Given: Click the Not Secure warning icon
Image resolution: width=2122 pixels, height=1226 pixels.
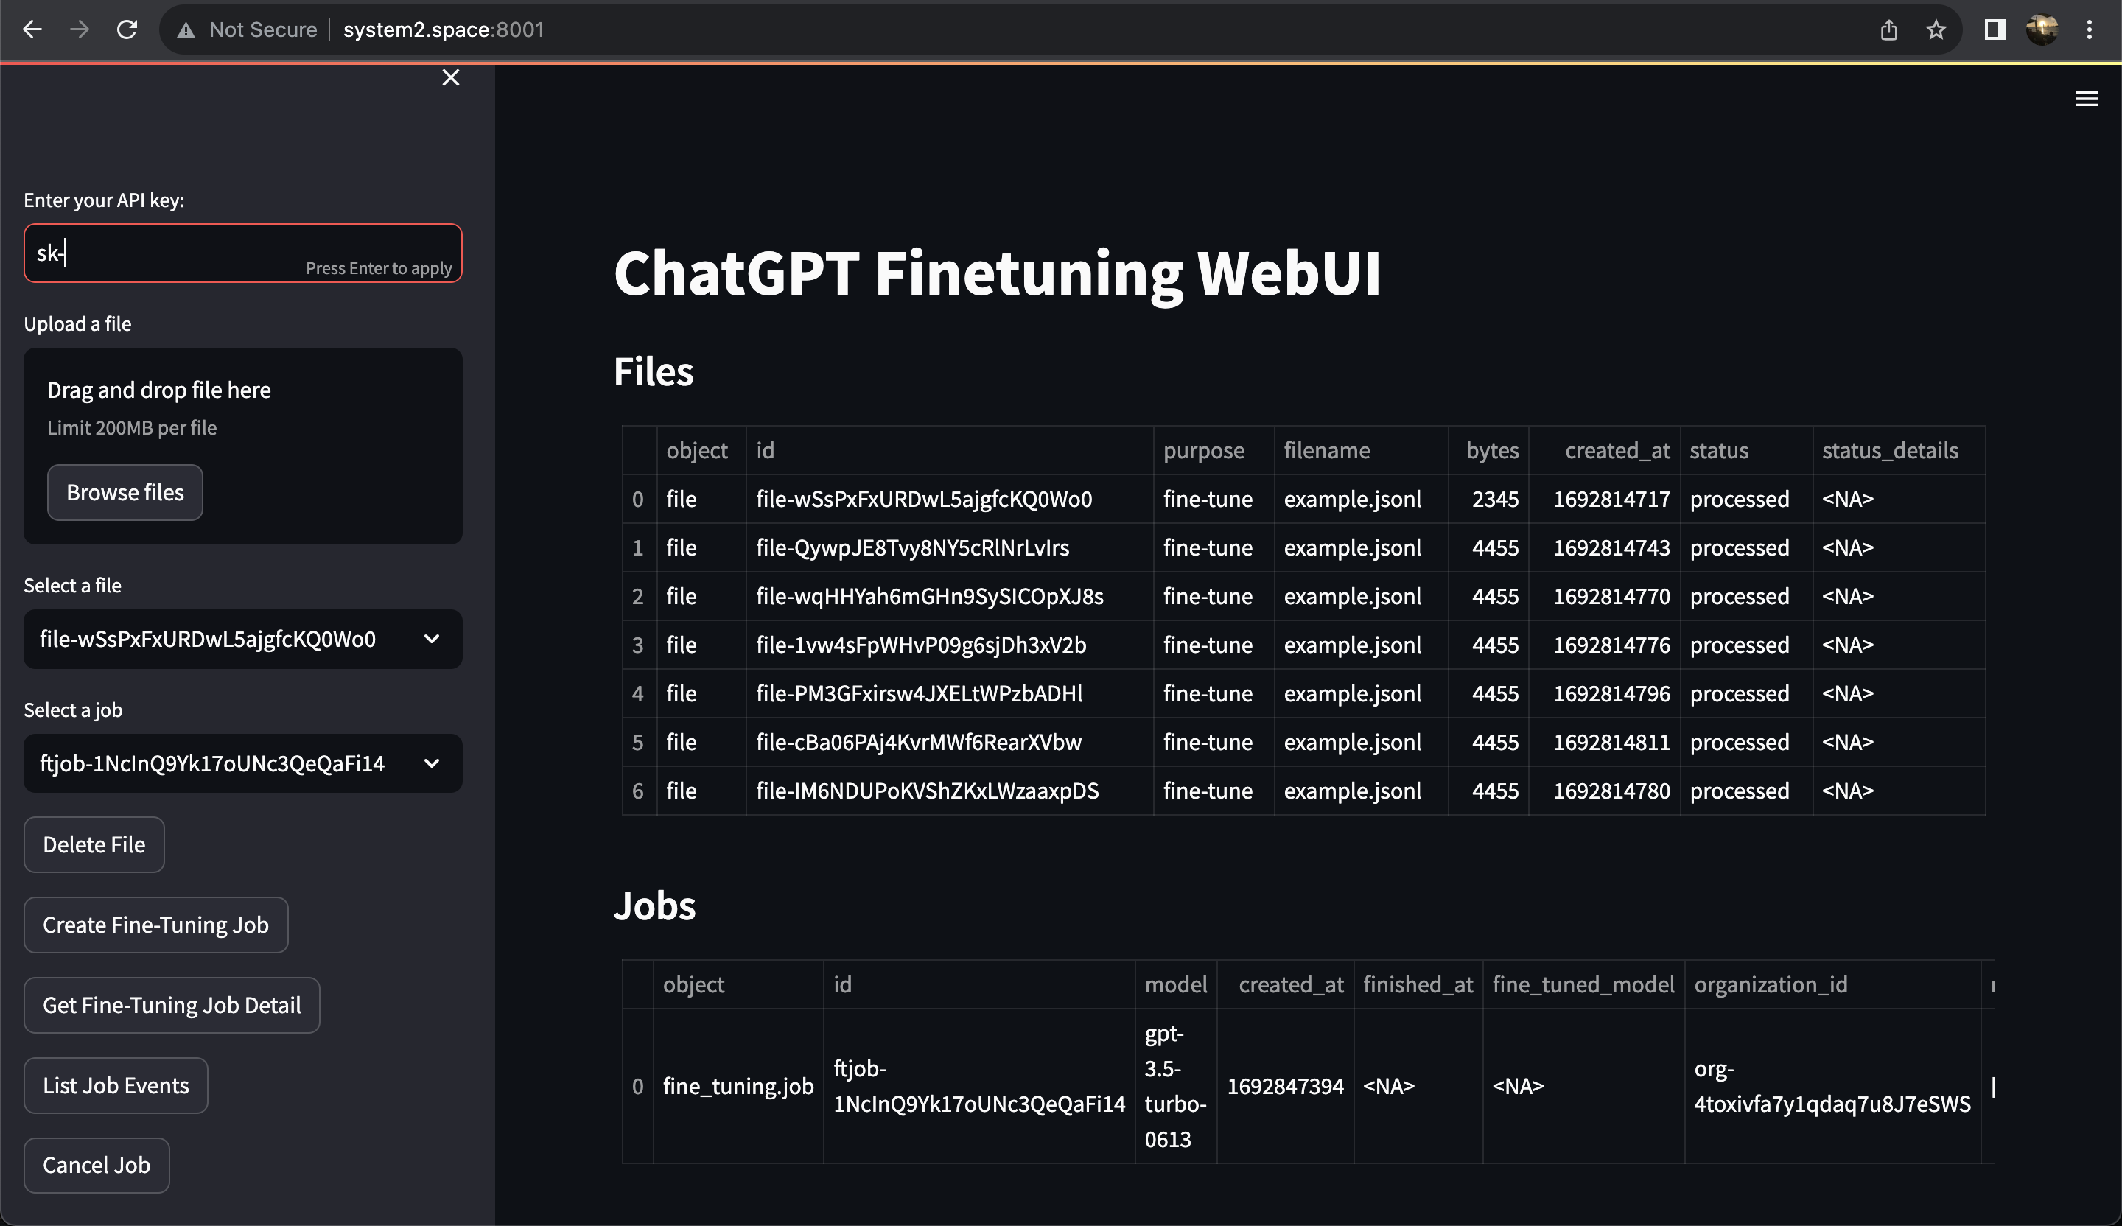Looking at the screenshot, I should click(x=185, y=29).
